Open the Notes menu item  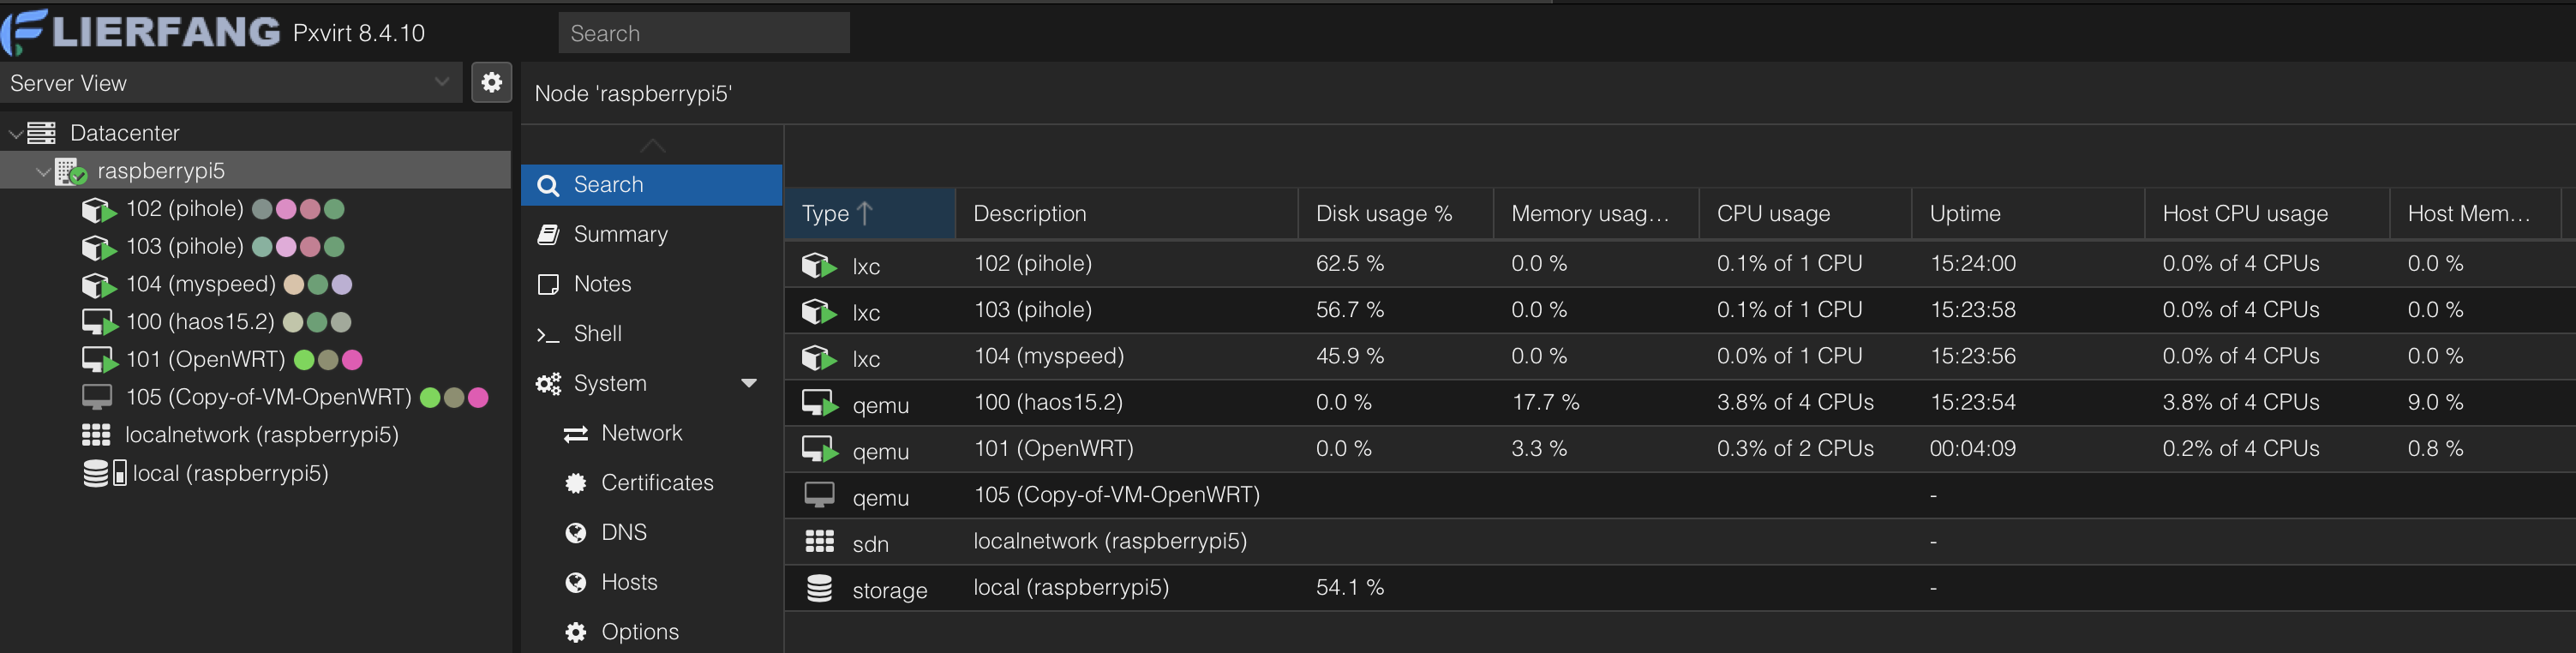(602, 284)
